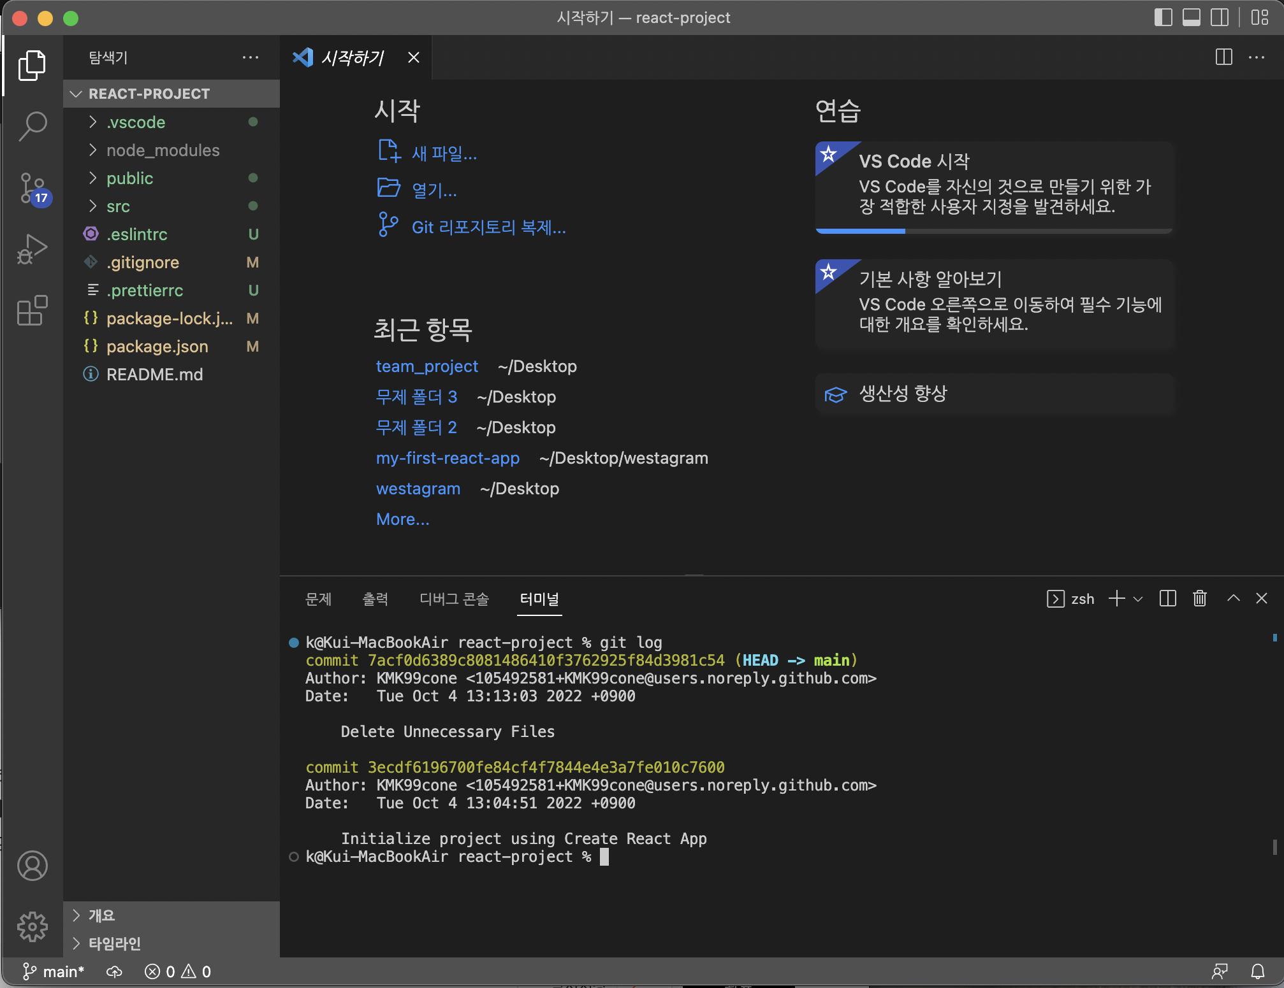Viewport: 1284px width, 988px height.
Task: Click the VS Code 시작 walkthrough progress bar
Action: point(993,231)
